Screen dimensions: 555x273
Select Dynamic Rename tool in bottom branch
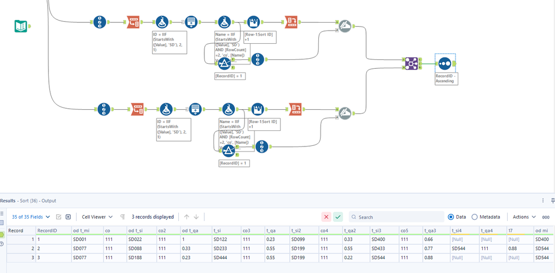344,113
